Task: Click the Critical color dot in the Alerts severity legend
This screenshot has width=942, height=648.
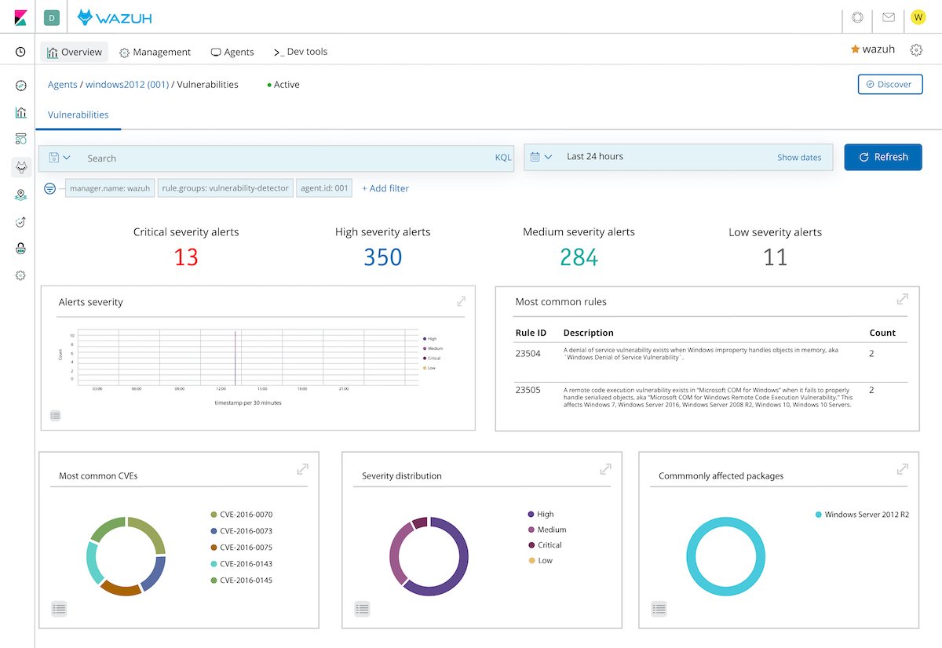Action: point(425,358)
